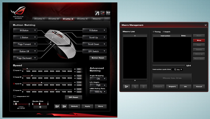Click the Double Click speed slider handle
The width and height of the screenshot is (210, 119).
click(x=40, y=104)
